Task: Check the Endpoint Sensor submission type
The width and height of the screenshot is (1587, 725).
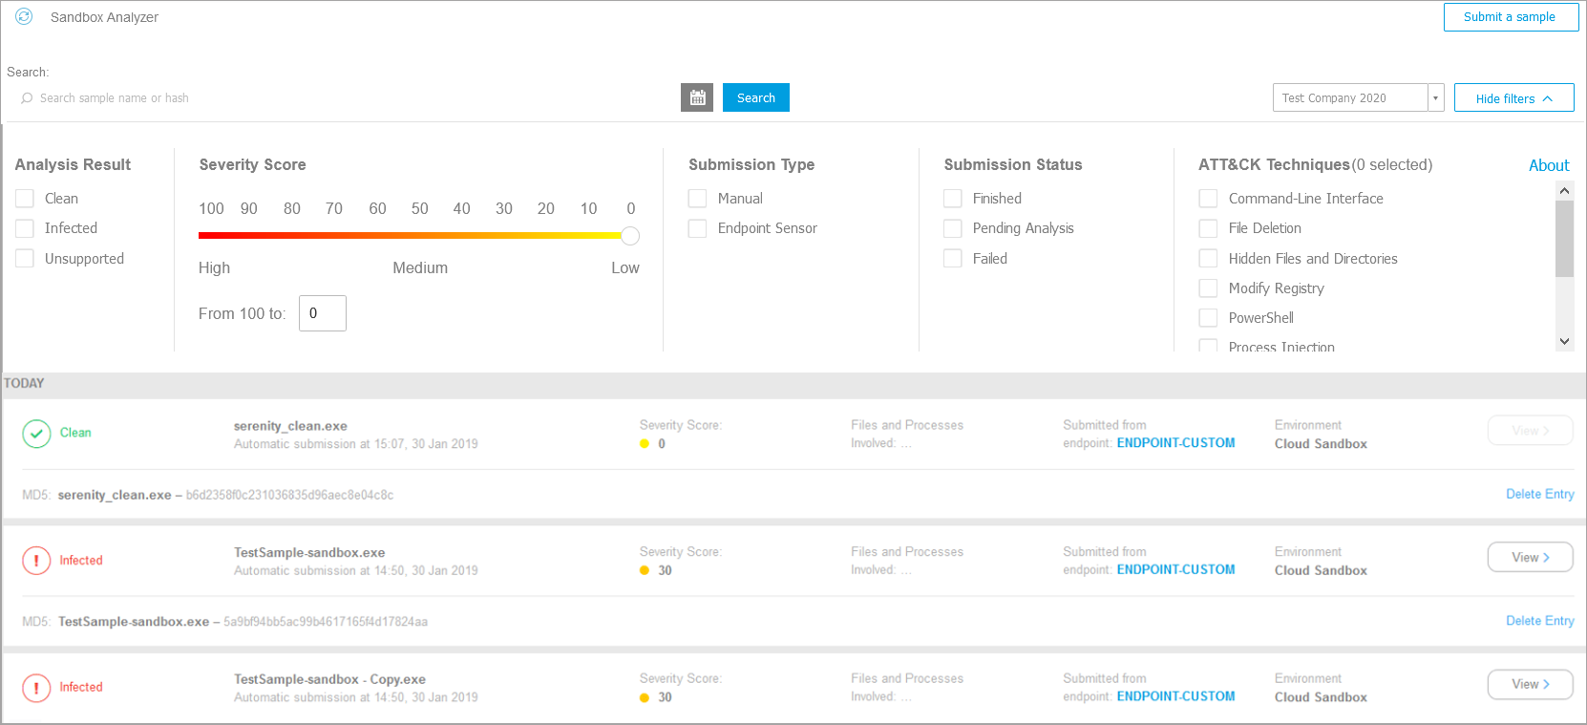Action: [698, 228]
